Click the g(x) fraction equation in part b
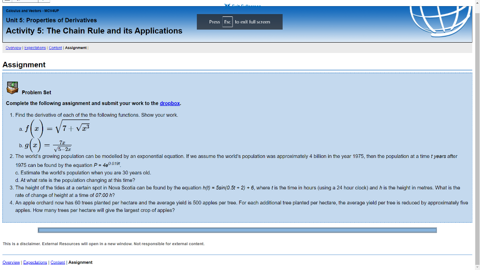Screen dimensions: 480x270 click(48, 145)
